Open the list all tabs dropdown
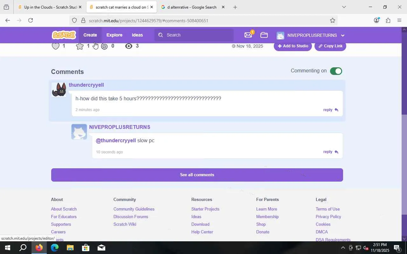Image resolution: width=407 pixels, height=254 pixels. pos(344,7)
